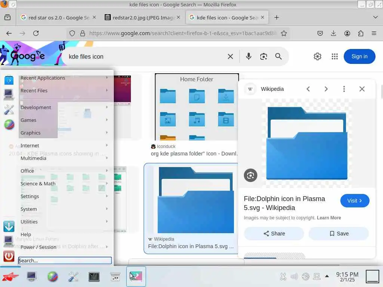Search inside image with Lens overlay button
Image resolution: width=383 pixels, height=287 pixels.
251,175
